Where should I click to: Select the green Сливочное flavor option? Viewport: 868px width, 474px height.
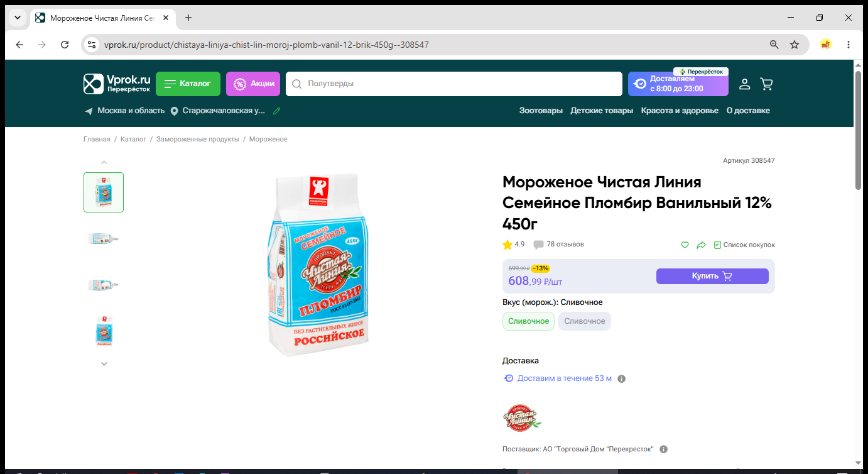point(528,321)
